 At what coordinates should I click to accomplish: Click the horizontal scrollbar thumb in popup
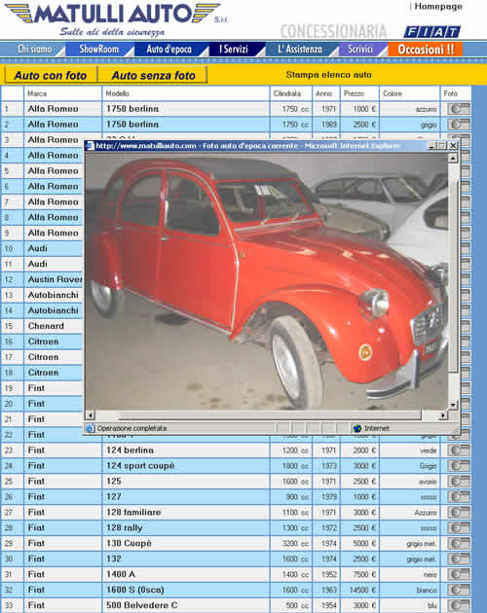270,415
